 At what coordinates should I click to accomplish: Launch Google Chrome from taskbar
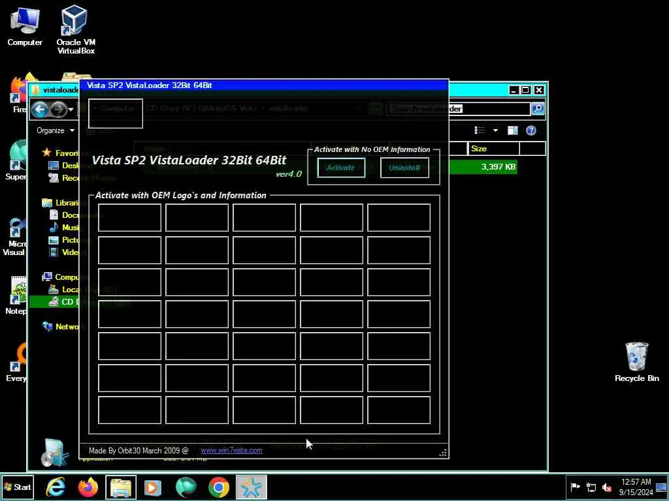tap(218, 487)
